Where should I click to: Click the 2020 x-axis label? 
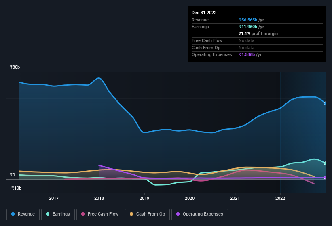pyautogui.click(x=190, y=198)
